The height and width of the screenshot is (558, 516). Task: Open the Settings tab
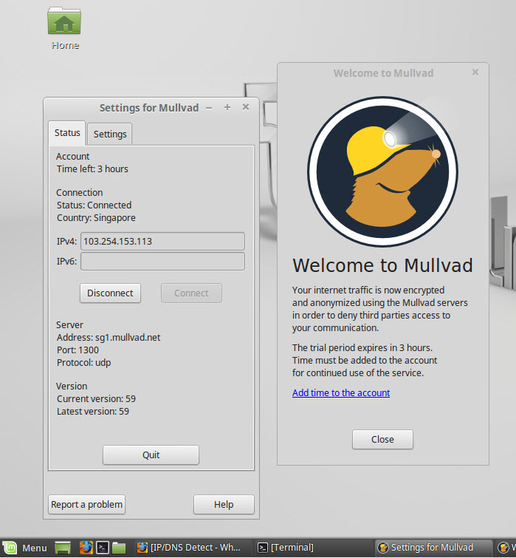[x=110, y=135]
